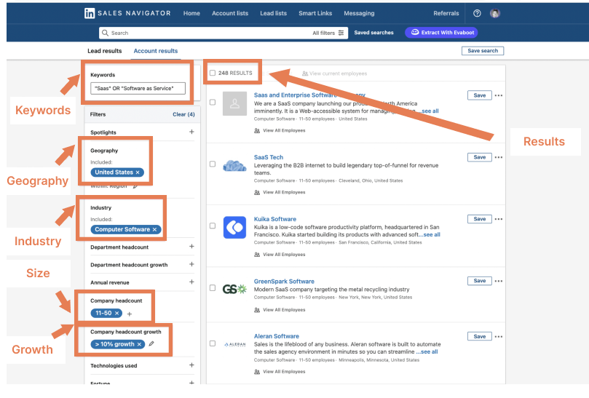The image size is (589, 398).
Task: Save the SaaS Tech account
Action: 480,157
